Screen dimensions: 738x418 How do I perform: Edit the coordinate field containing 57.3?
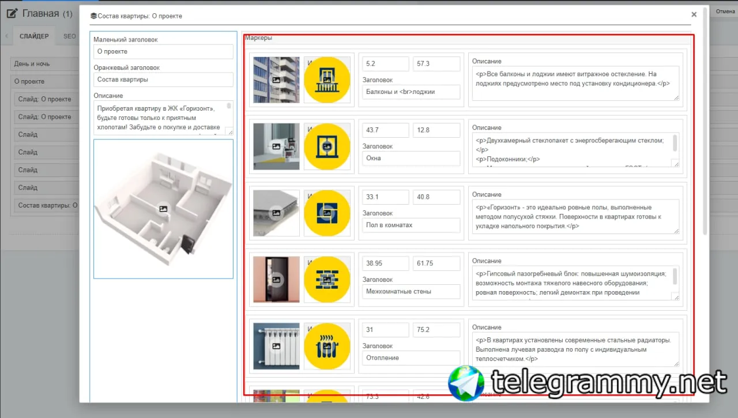[x=436, y=64]
